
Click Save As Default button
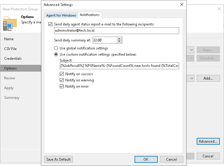tap(59, 159)
